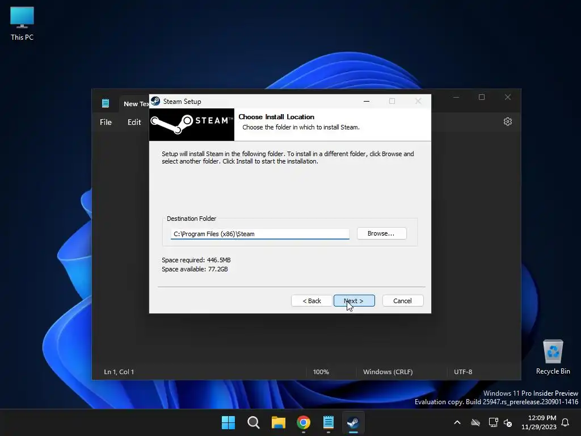
Task: Select the New Text tab in Notepad
Action: pos(136,104)
